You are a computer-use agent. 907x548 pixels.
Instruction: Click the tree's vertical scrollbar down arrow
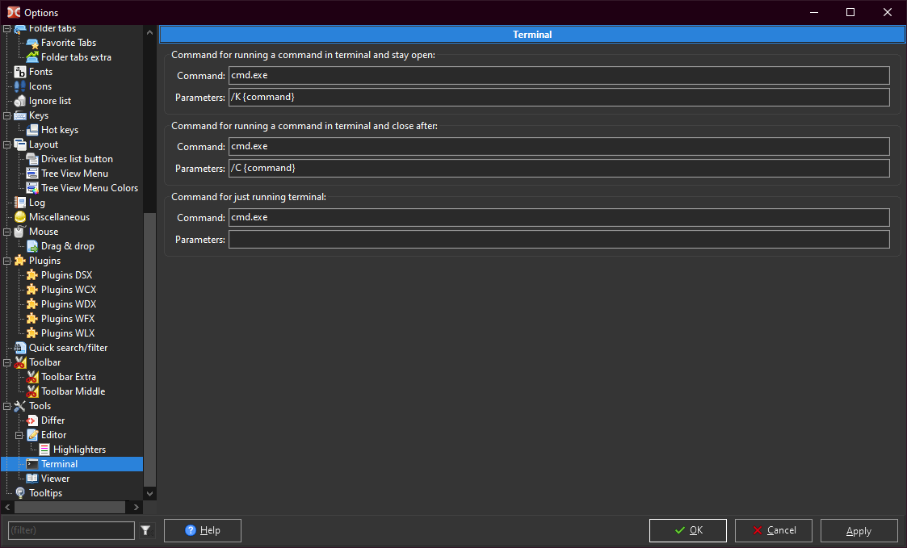(149, 493)
